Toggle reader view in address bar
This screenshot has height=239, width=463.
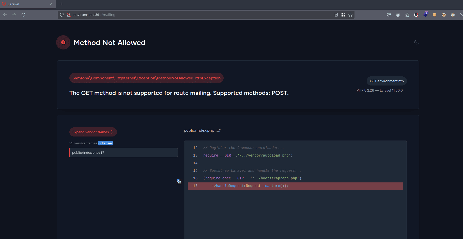click(336, 15)
